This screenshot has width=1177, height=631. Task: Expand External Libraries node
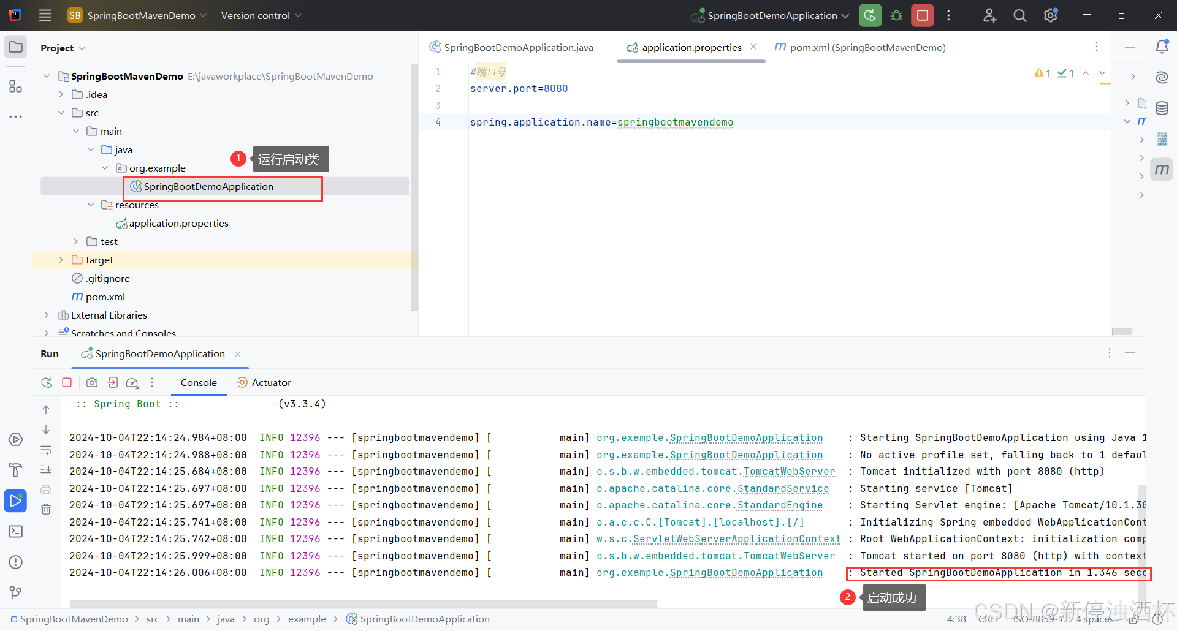46,315
